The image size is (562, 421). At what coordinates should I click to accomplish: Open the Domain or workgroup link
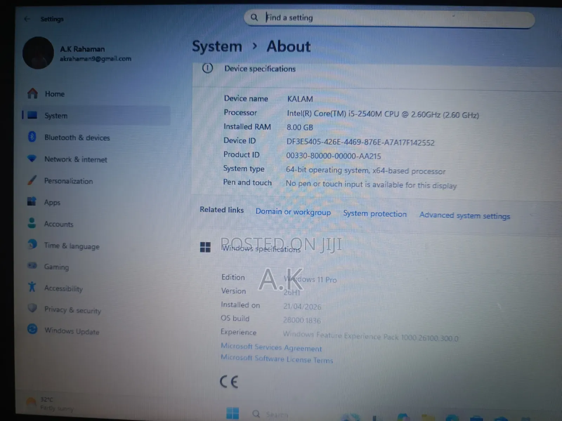[293, 212]
